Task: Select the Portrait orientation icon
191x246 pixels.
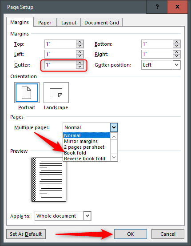Action: (x=27, y=92)
